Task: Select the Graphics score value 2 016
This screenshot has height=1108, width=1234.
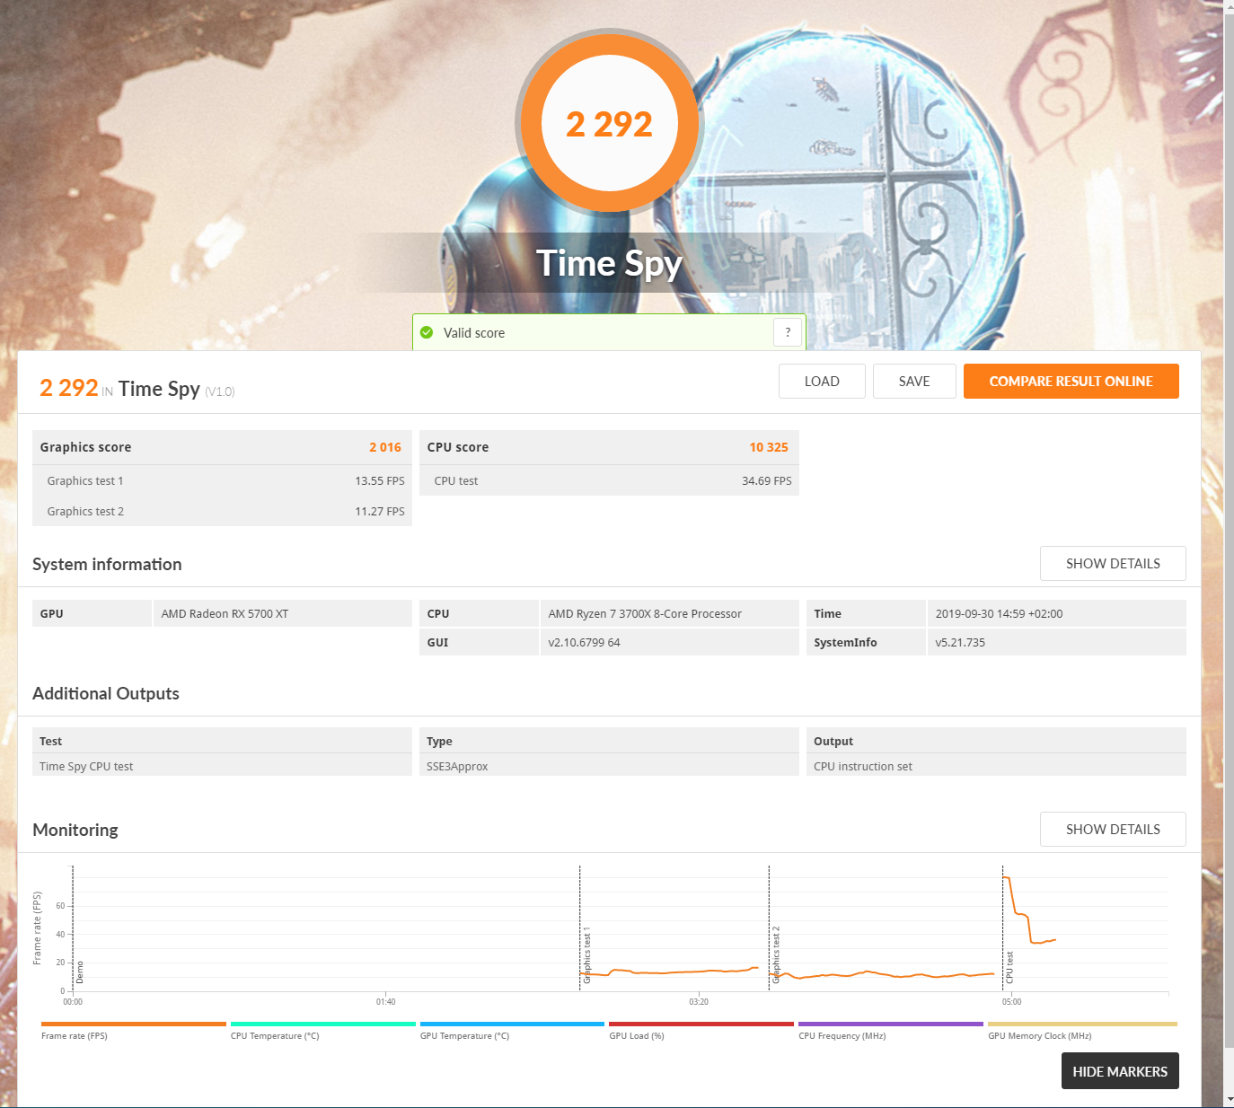Action: pyautogui.click(x=385, y=447)
